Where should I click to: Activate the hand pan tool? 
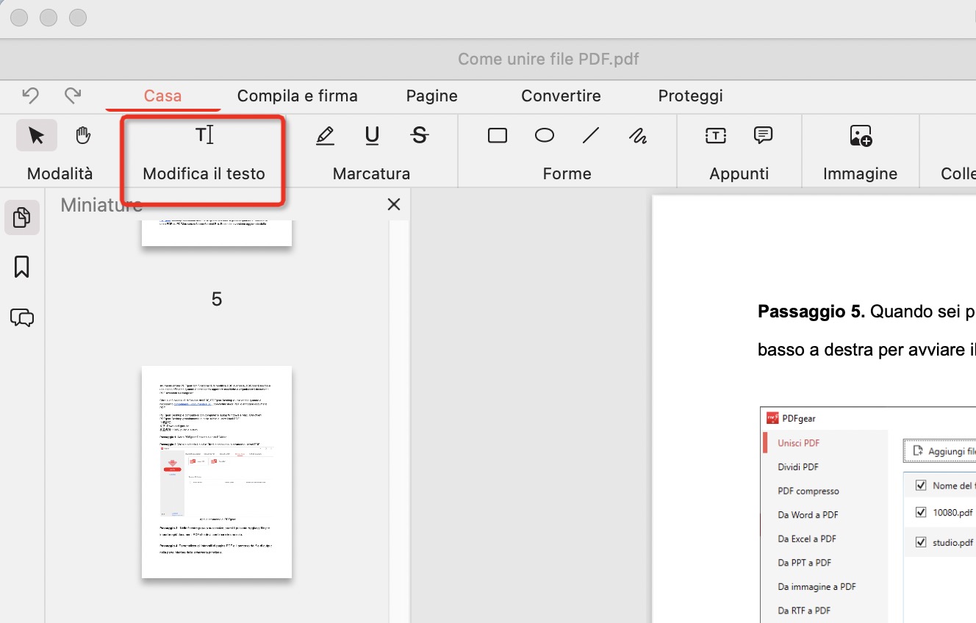[83, 136]
